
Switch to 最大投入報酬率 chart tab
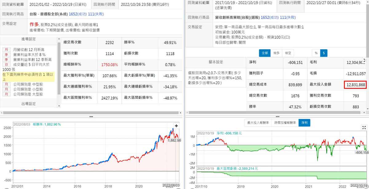click(x=258, y=123)
